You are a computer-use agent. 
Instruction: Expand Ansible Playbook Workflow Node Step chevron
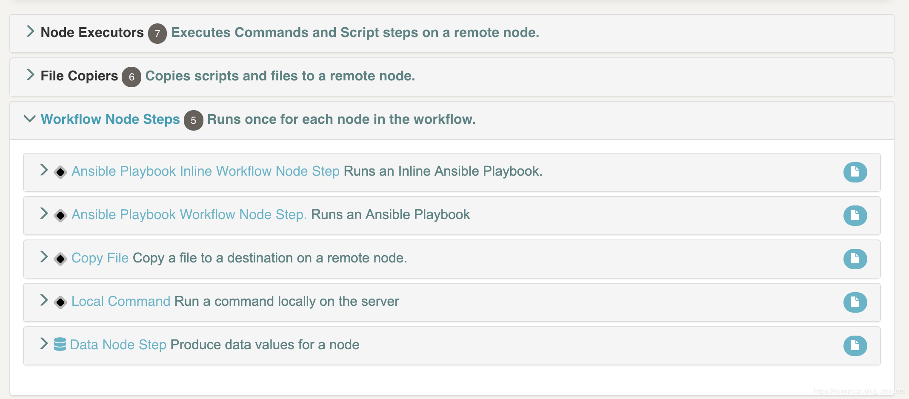[44, 213]
